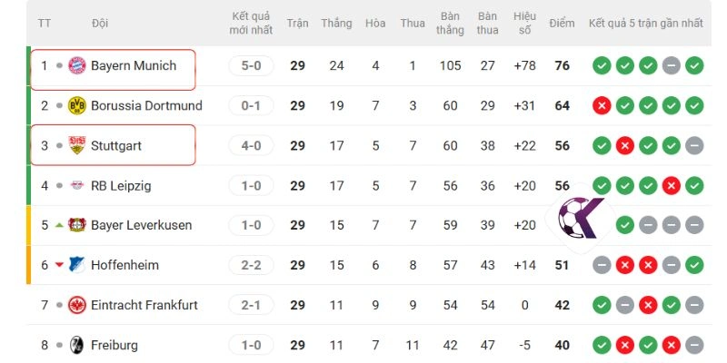Click the Eintracht Frankfurt eagle logo
Viewport: 727px width, 363px height.
coord(76,305)
